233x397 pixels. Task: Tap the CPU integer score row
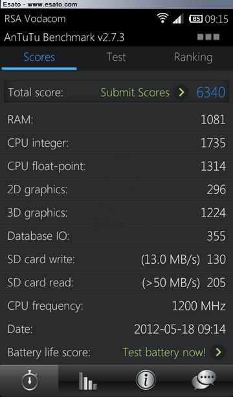click(116, 143)
